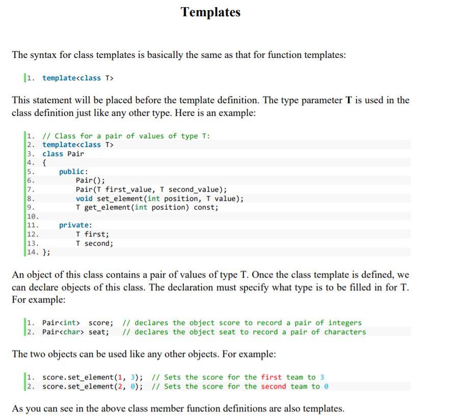The width and height of the screenshot is (466, 416).
Task: Select the Pair() constructor line
Action: [x=91, y=180]
